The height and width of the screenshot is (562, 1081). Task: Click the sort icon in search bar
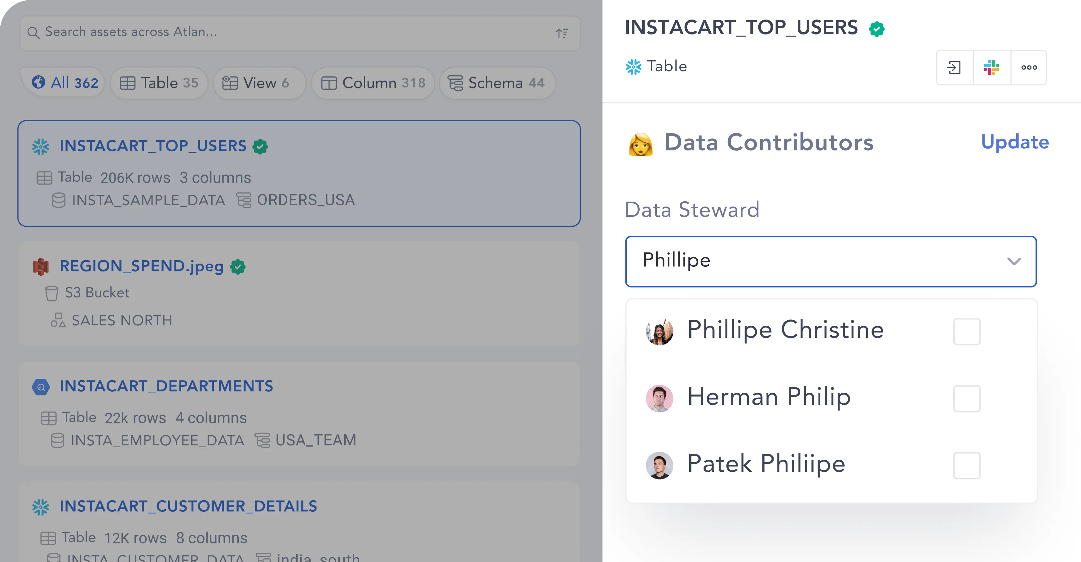tap(562, 33)
